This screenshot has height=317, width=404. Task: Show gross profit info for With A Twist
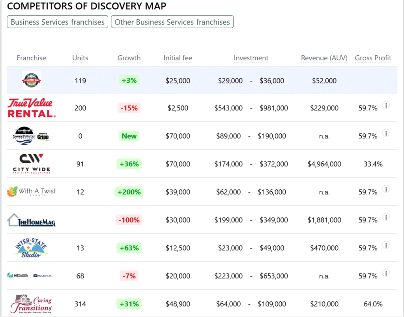tap(386, 189)
